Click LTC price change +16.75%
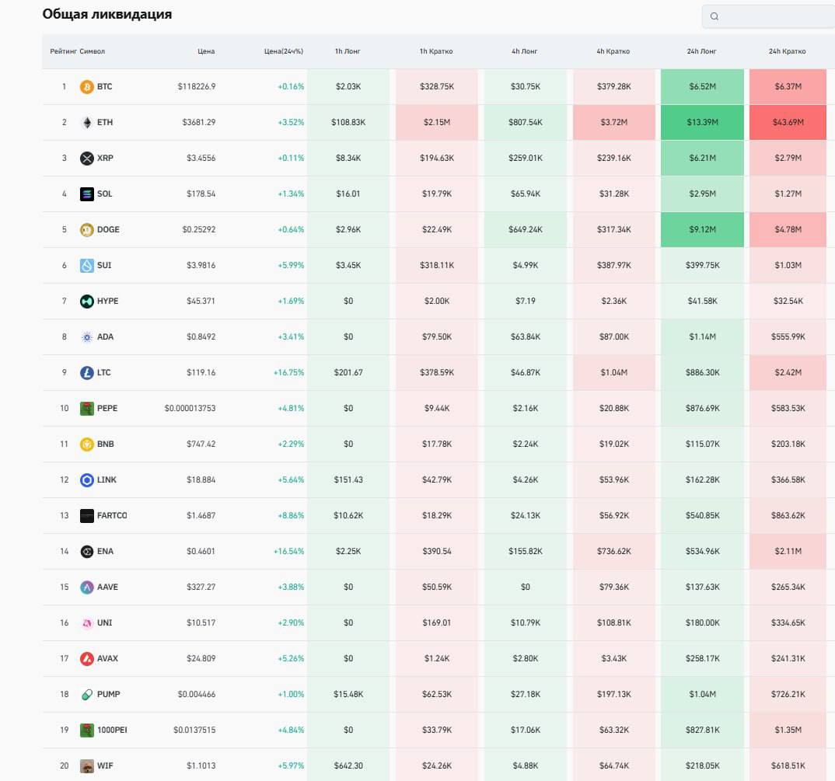The width and height of the screenshot is (835, 781). coord(288,373)
